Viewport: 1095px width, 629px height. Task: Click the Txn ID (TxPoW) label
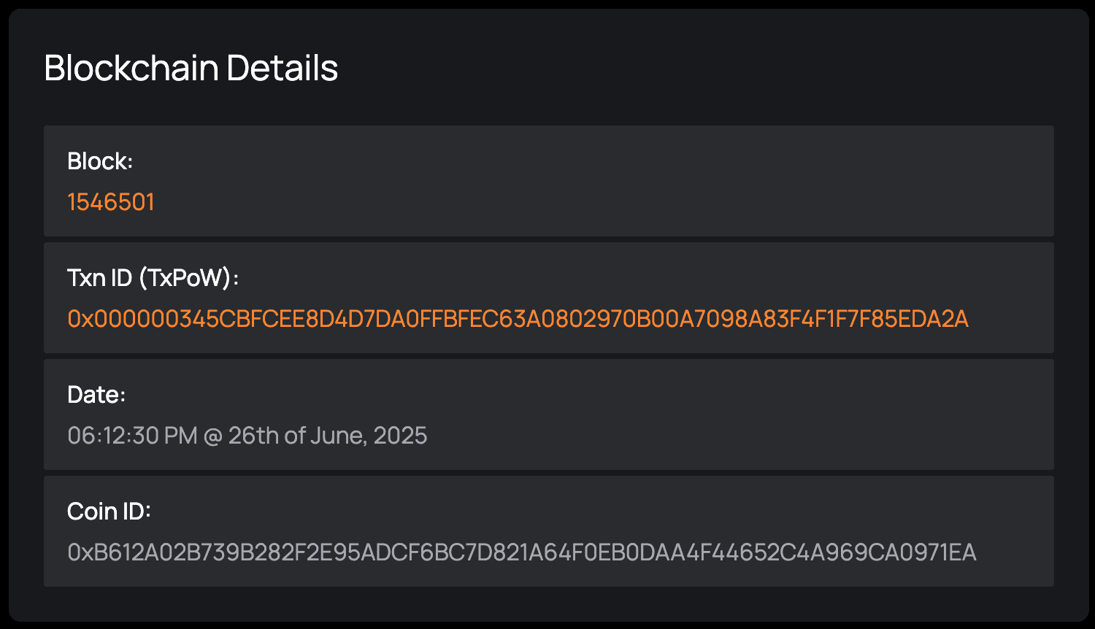tap(154, 277)
